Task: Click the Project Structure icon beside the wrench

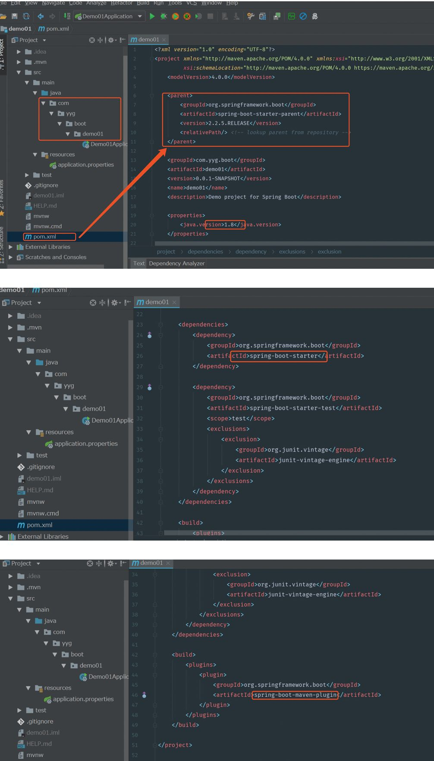Action: (x=262, y=16)
